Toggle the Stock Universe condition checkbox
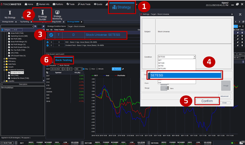The width and height of the screenshot is (245, 145). [x=51, y=35]
